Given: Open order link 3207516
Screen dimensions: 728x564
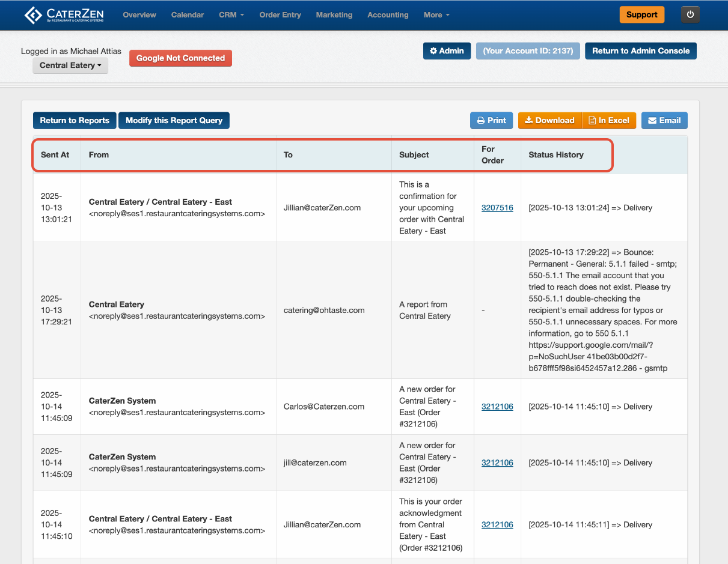Looking at the screenshot, I should point(497,208).
